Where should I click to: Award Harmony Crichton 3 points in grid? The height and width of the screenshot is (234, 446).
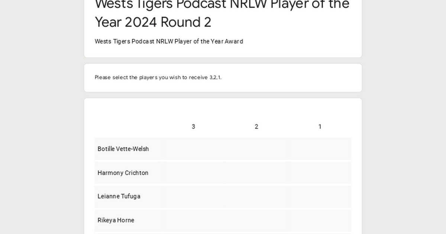(193, 173)
